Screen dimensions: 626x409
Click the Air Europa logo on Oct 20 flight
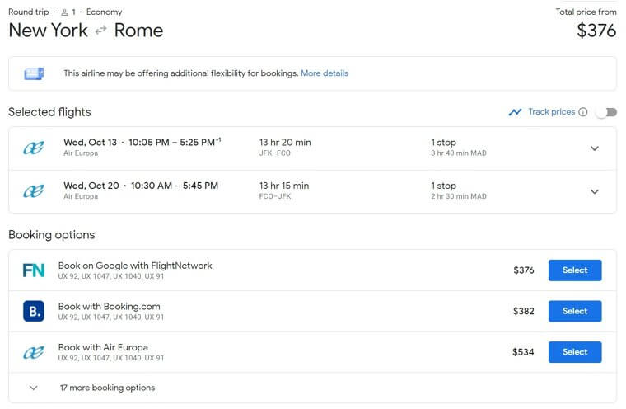point(34,191)
